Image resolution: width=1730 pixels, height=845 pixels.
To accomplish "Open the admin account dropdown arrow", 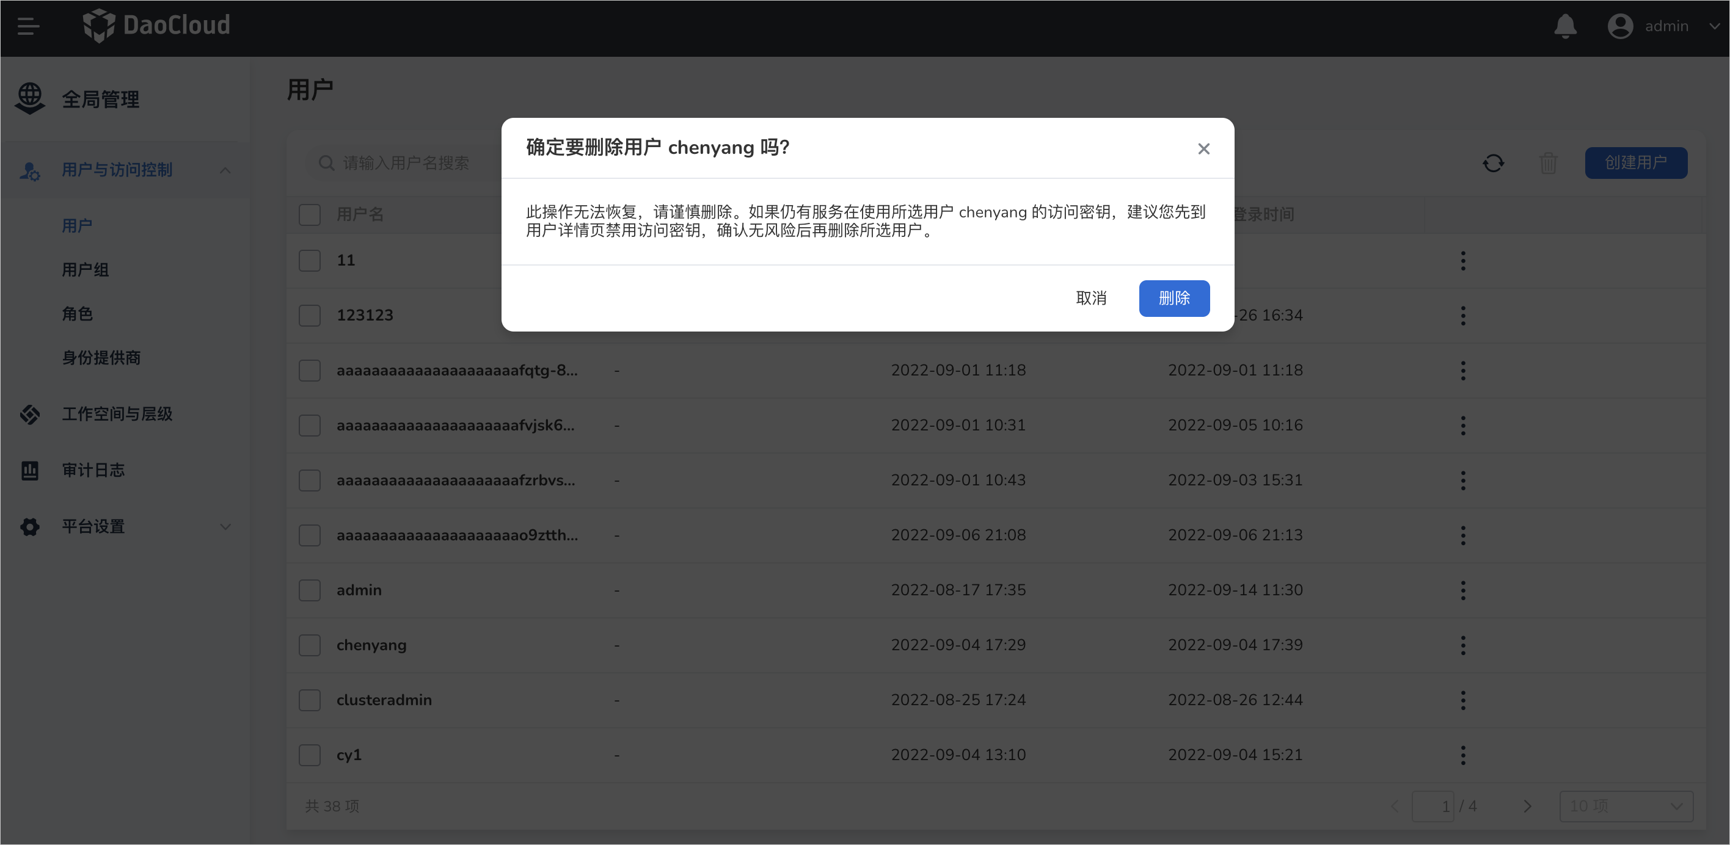I will coord(1714,26).
